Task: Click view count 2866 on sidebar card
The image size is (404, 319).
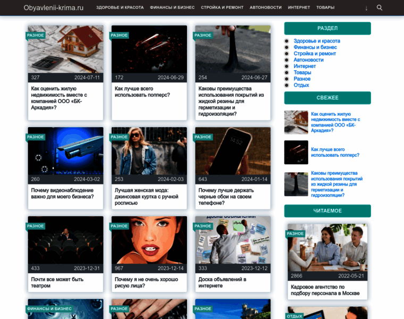Action: tap(297, 276)
